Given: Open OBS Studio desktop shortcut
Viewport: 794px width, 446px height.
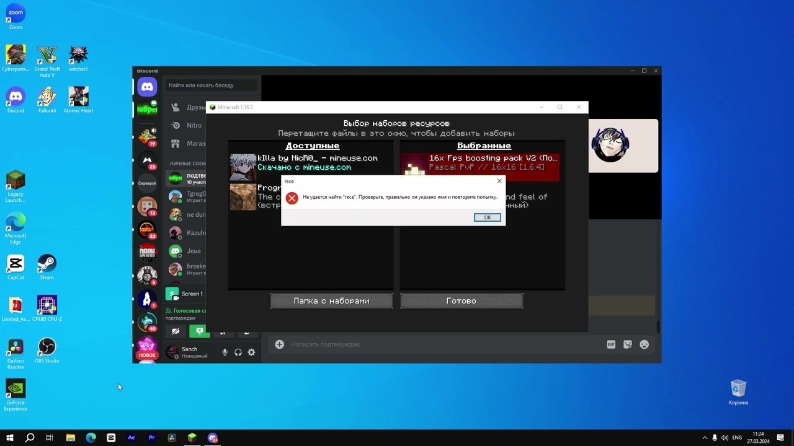Looking at the screenshot, I should tap(47, 350).
